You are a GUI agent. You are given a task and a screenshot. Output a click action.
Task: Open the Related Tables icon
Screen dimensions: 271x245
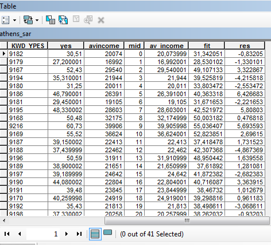28,20
